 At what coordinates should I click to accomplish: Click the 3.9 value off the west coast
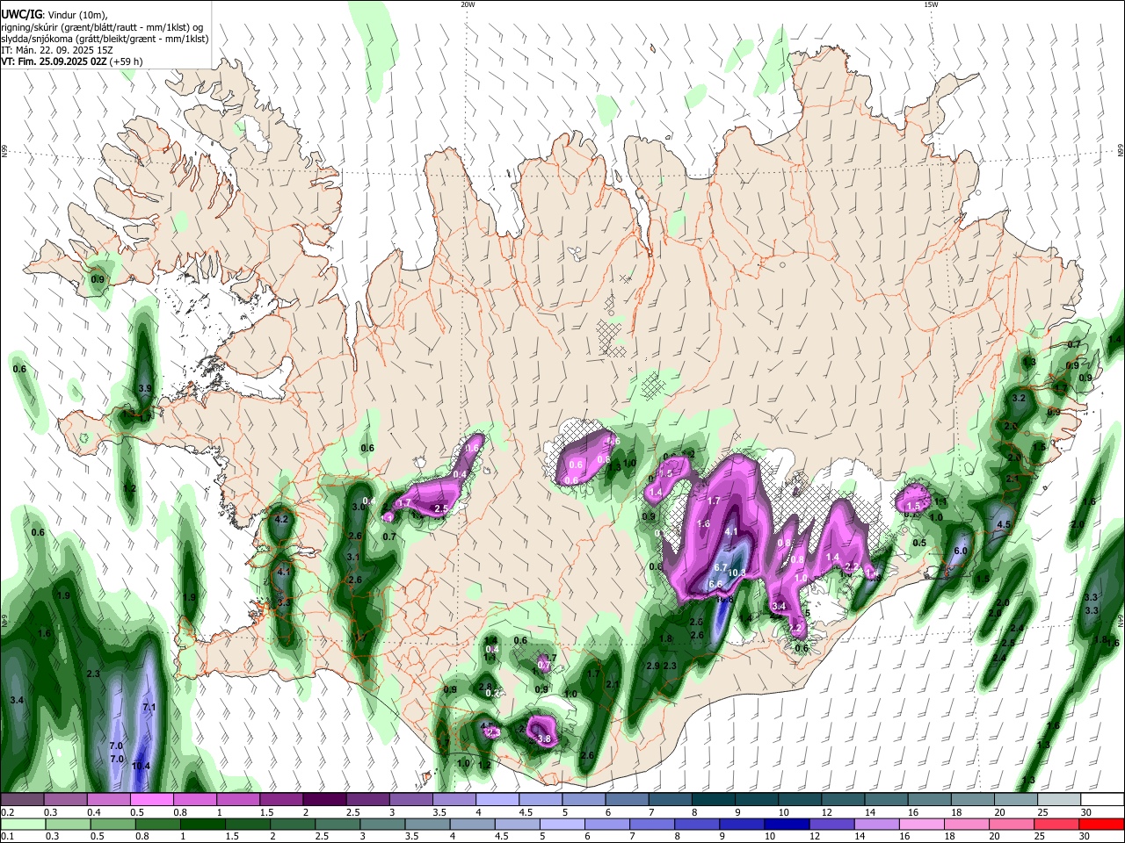(146, 388)
